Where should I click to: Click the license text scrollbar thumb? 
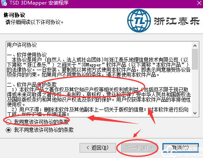click(x=195, y=59)
